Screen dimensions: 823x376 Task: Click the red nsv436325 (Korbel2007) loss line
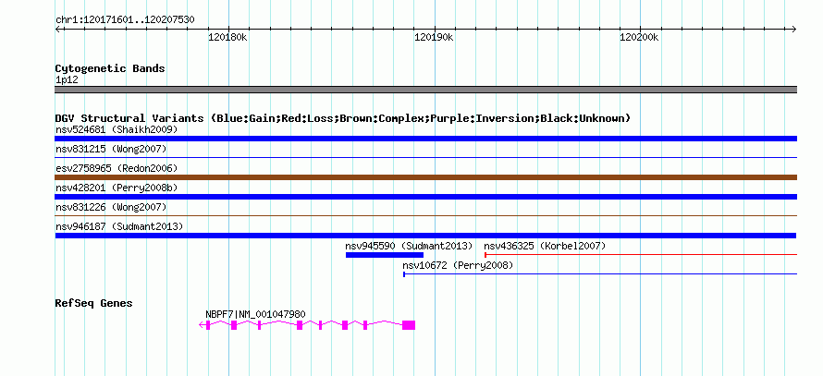click(x=641, y=255)
